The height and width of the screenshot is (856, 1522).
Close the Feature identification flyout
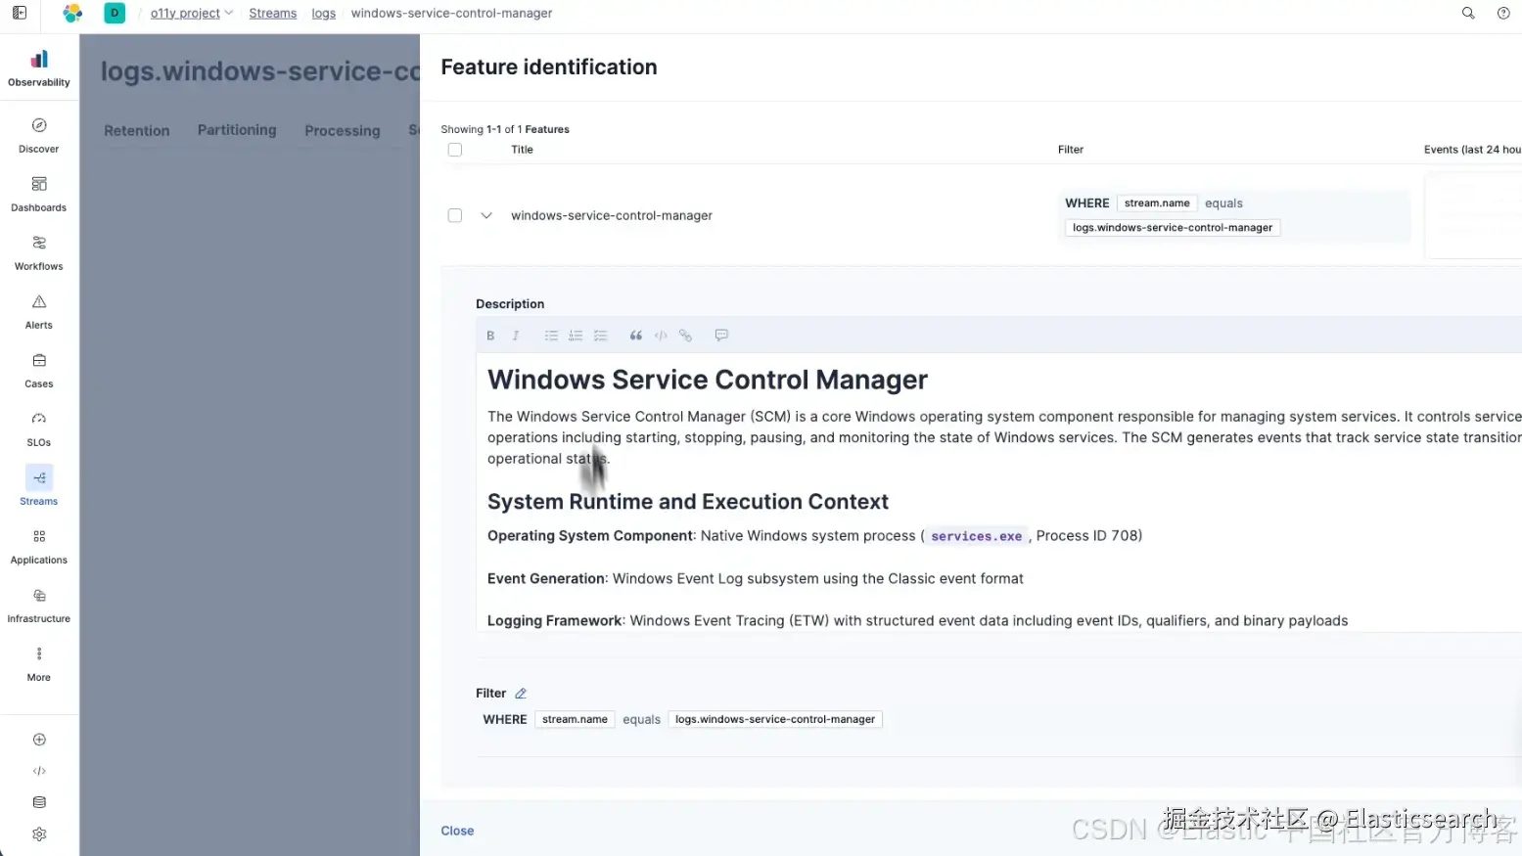point(457,831)
